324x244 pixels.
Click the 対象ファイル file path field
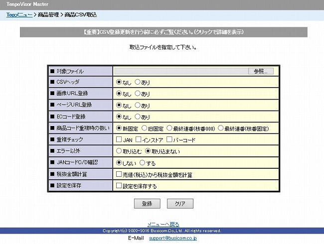coord(181,71)
